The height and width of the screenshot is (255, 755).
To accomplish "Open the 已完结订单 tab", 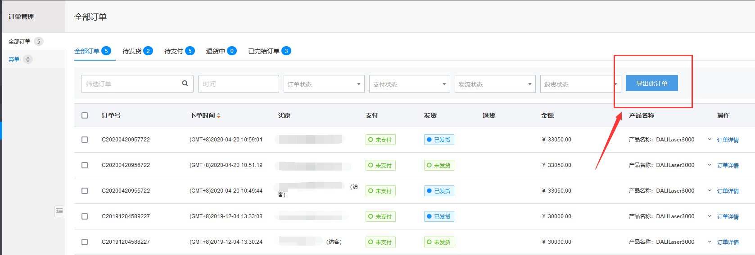I will pyautogui.click(x=269, y=51).
